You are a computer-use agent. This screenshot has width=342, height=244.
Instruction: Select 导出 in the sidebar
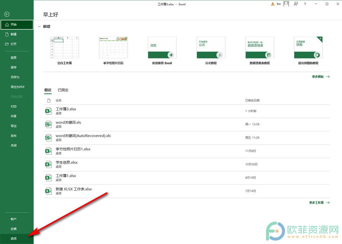(x=17, y=126)
